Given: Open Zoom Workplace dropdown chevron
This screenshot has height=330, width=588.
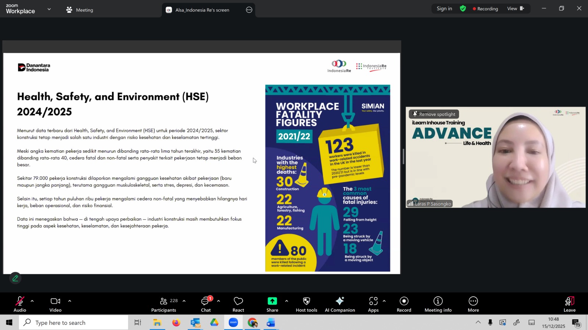Looking at the screenshot, I should point(49,9).
